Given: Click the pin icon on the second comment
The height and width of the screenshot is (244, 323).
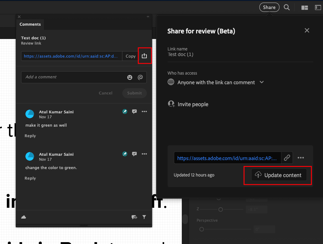Looking at the screenshot, I should [125, 154].
